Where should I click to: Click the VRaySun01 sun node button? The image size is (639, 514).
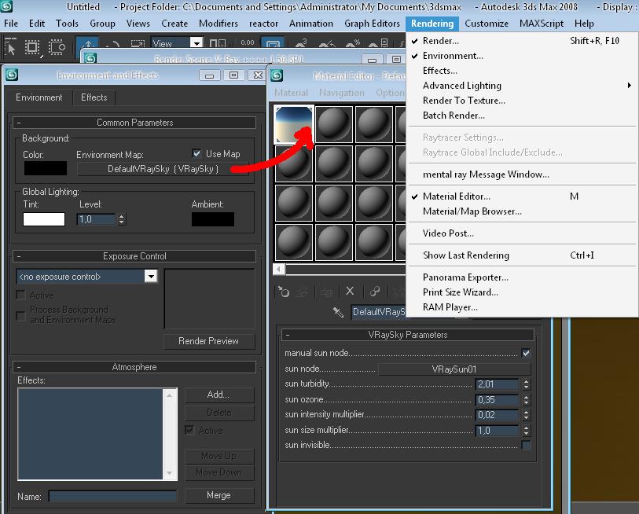pyautogui.click(x=454, y=369)
